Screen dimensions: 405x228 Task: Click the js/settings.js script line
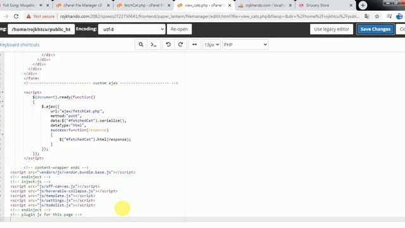[53, 200]
